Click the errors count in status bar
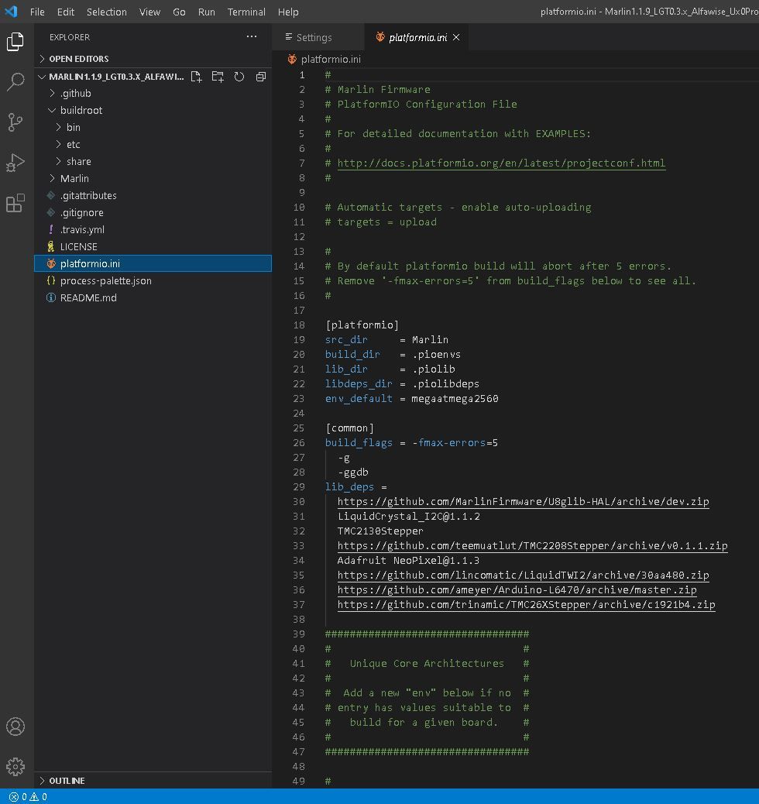This screenshot has width=759, height=804. point(18,797)
